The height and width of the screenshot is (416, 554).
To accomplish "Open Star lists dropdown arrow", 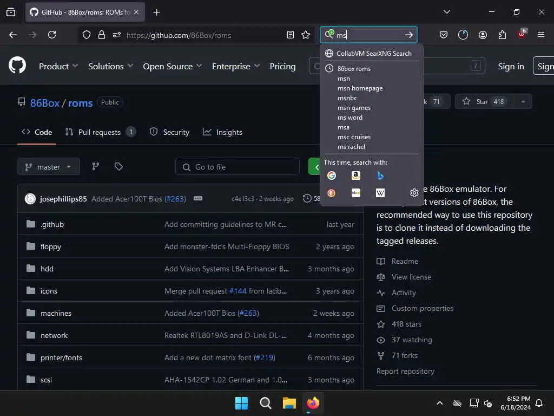I will pos(523,101).
